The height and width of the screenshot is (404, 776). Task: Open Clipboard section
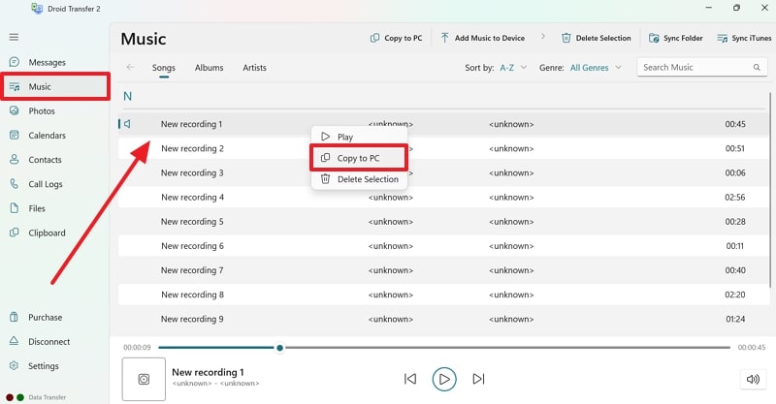(47, 233)
